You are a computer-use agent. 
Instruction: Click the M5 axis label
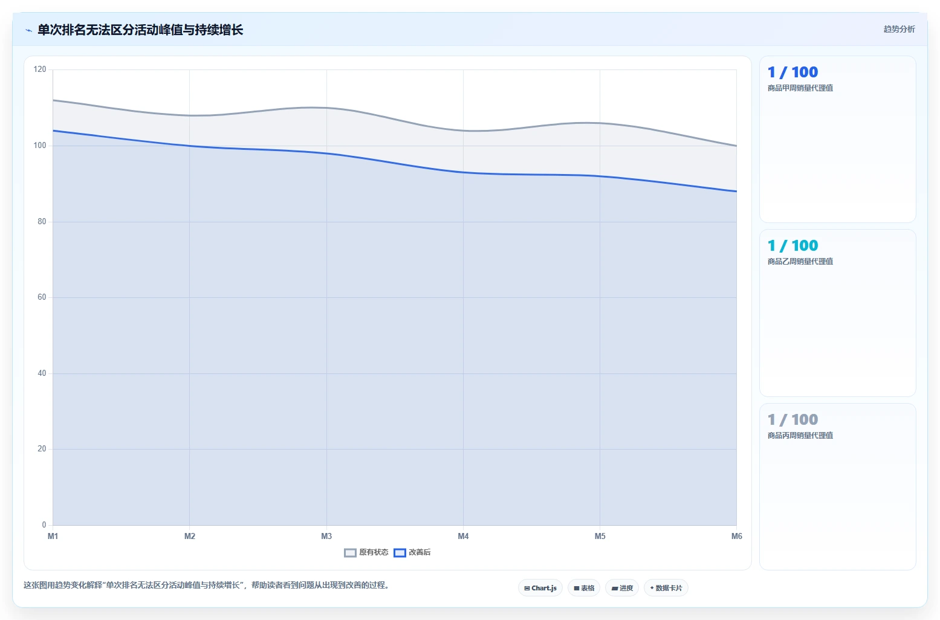(600, 537)
